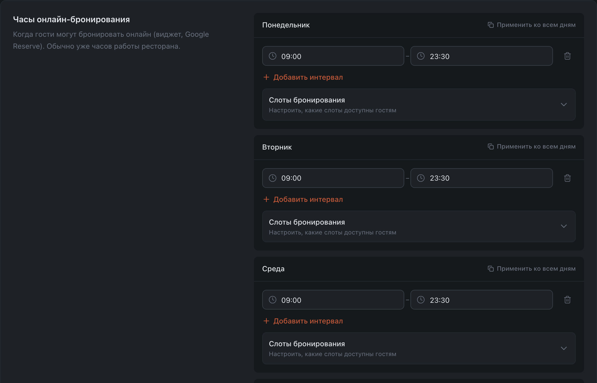Apply Среда hours via Применить ко всем дням

[x=531, y=269]
